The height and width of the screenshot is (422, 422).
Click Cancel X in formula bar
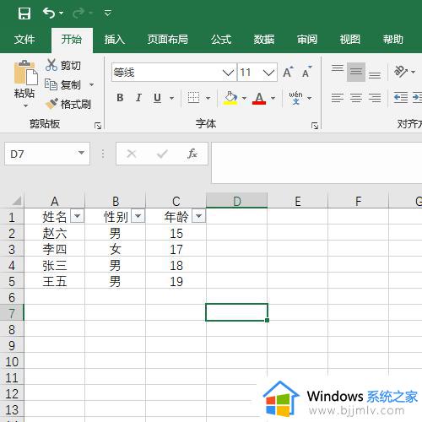132,154
